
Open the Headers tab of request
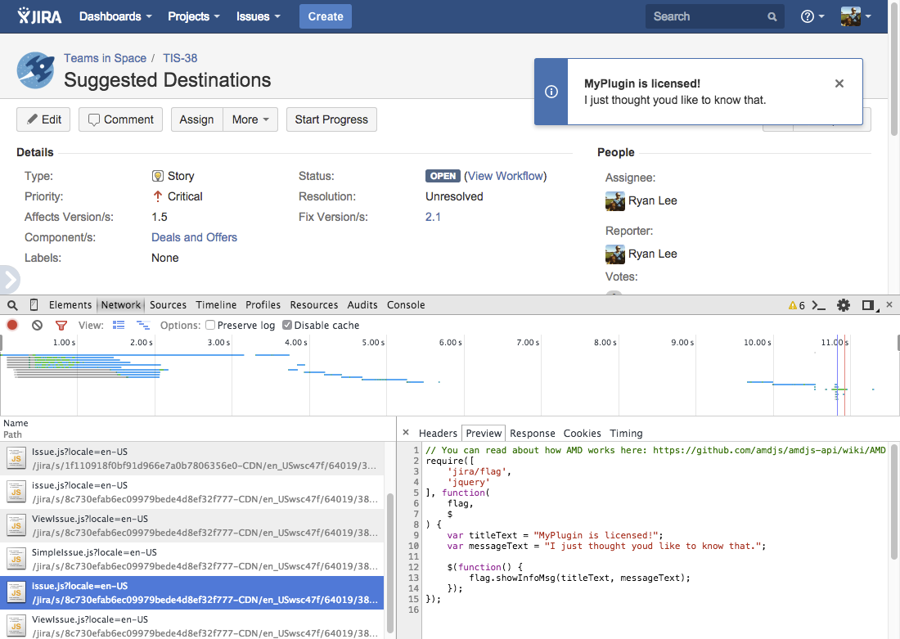coord(438,433)
